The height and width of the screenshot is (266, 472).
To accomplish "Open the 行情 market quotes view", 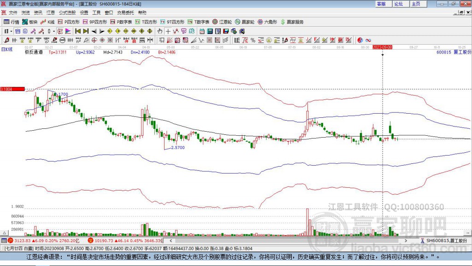I will click(11, 22).
